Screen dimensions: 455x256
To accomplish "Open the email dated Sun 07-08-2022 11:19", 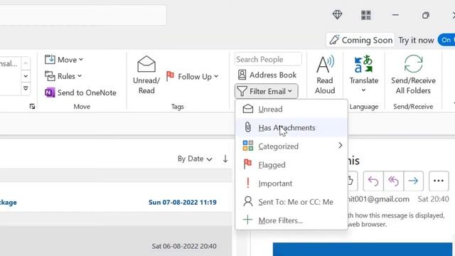I will point(116,198).
